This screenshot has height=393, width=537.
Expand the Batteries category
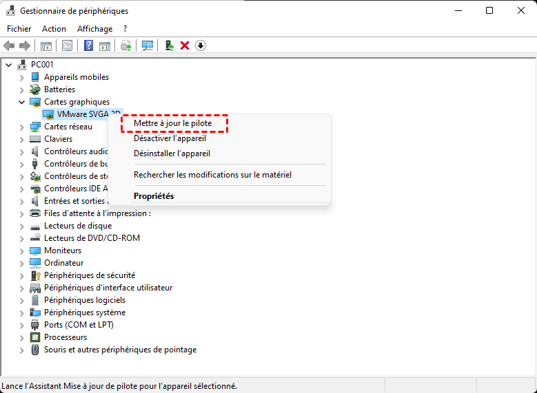coord(21,89)
